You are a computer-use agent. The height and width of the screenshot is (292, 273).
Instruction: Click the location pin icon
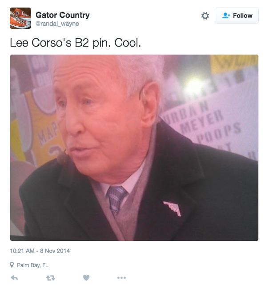12,265
